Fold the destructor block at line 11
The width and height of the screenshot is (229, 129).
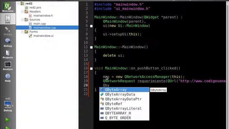91,47
